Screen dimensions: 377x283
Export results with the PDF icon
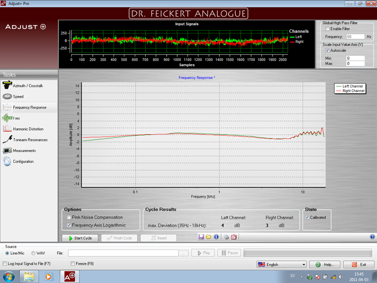pyautogui.click(x=234, y=237)
